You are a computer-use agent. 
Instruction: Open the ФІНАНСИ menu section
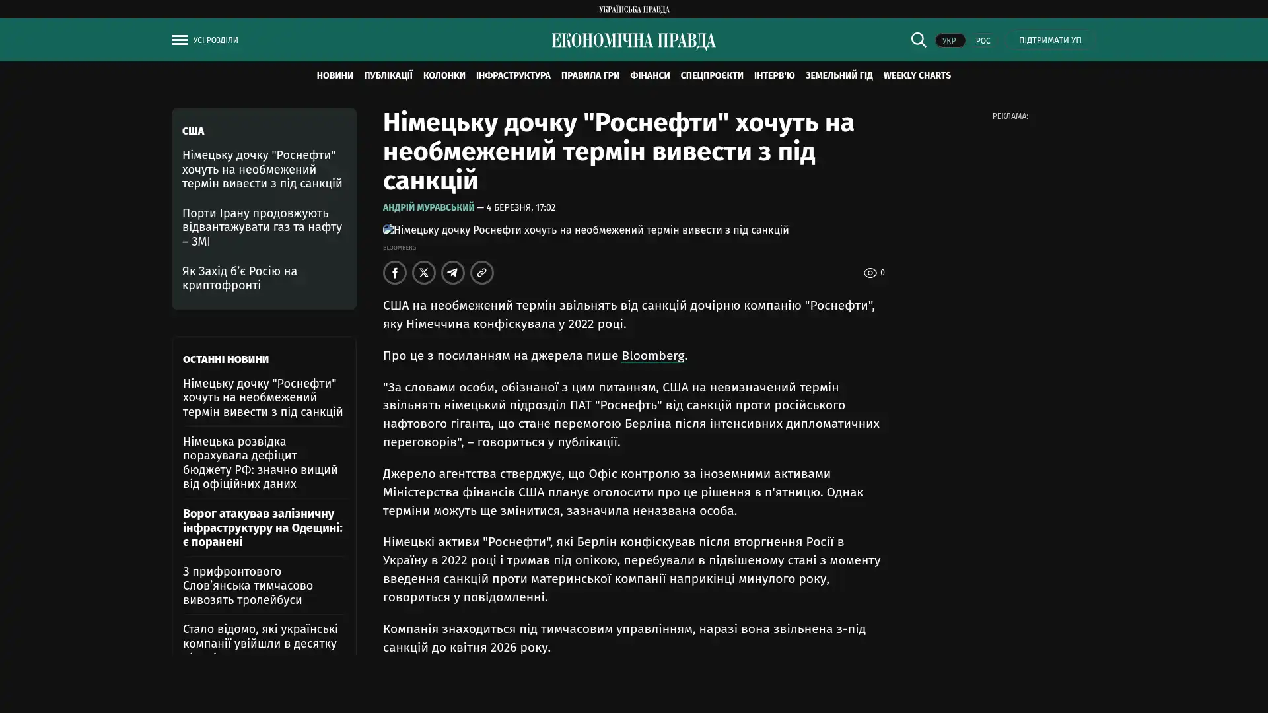(649, 76)
